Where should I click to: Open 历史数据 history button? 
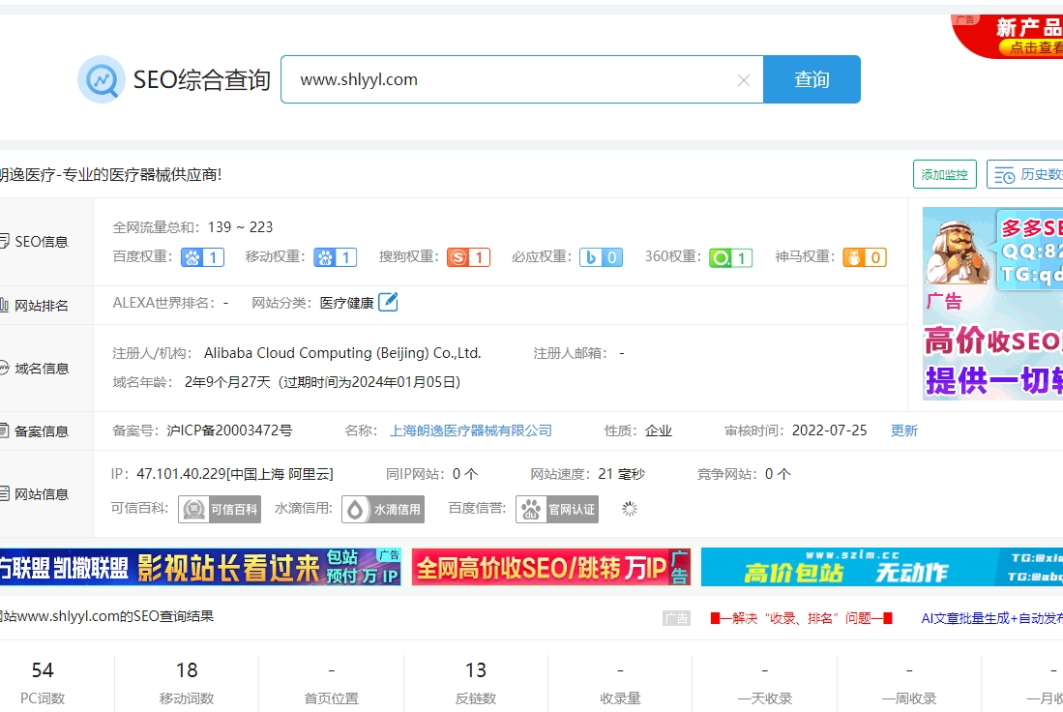1025,174
